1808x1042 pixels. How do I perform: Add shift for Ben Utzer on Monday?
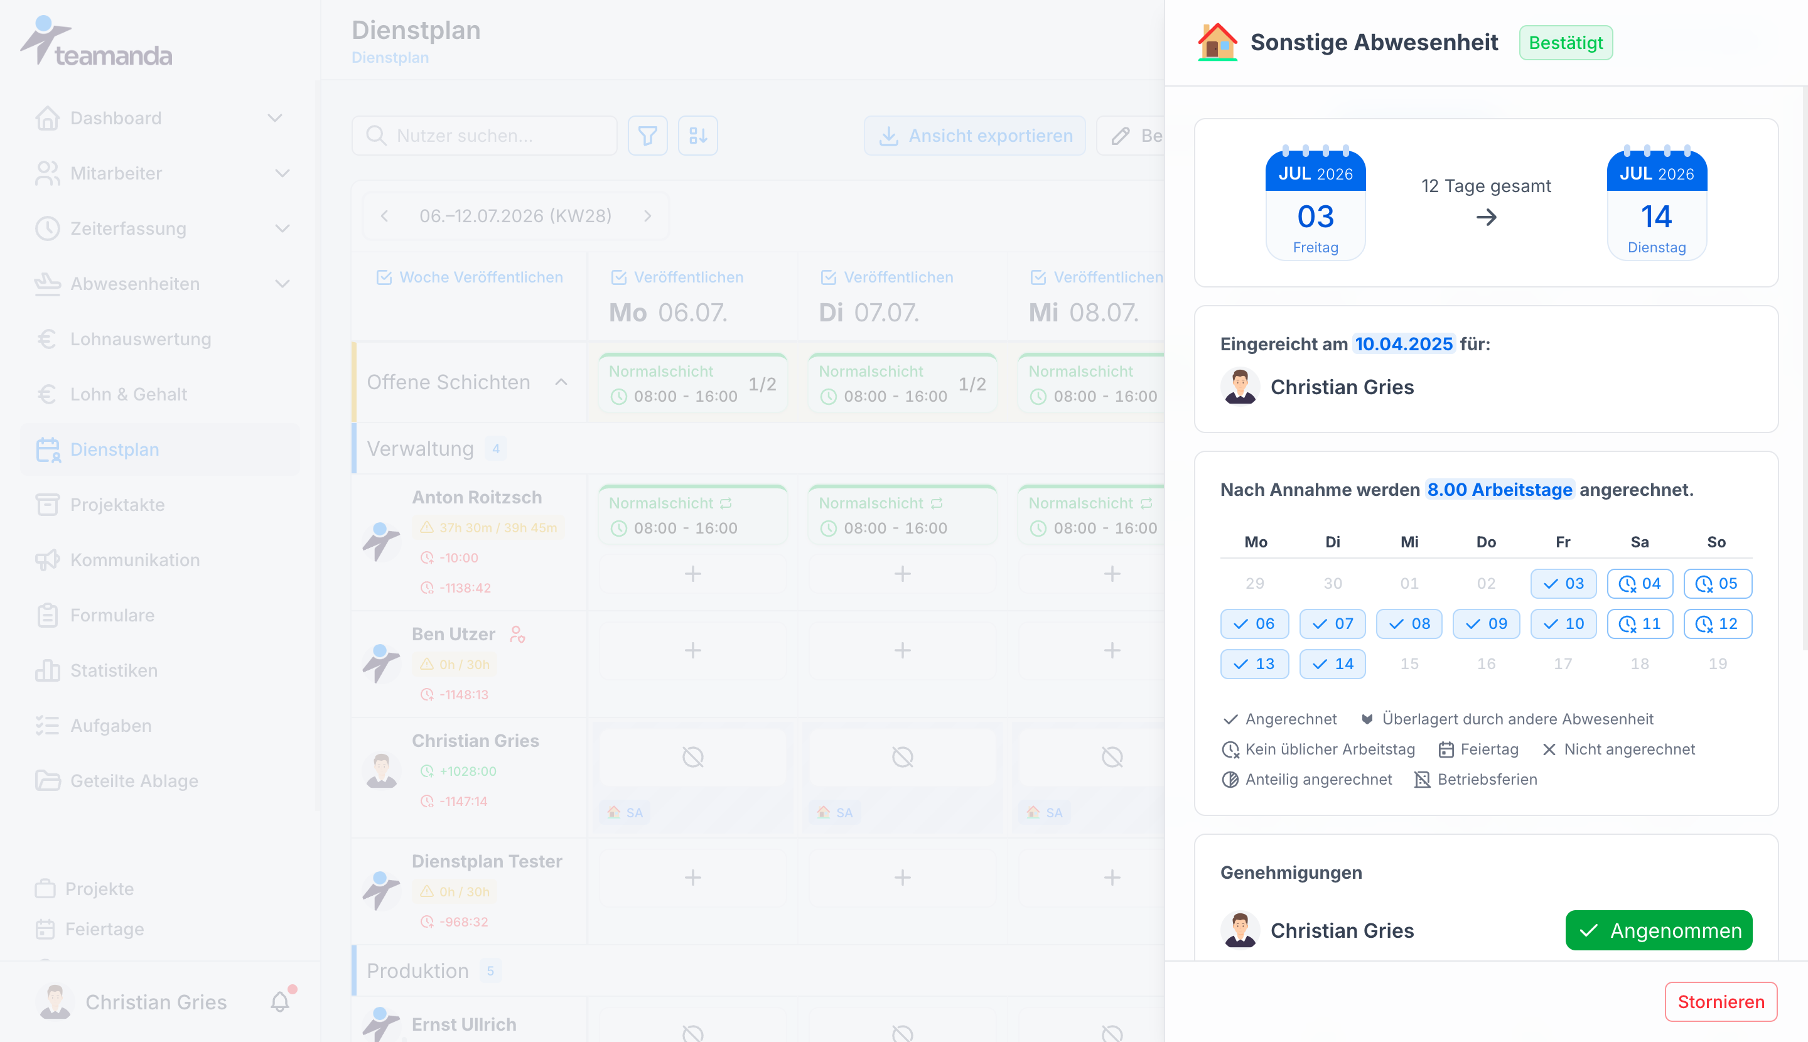click(x=692, y=650)
